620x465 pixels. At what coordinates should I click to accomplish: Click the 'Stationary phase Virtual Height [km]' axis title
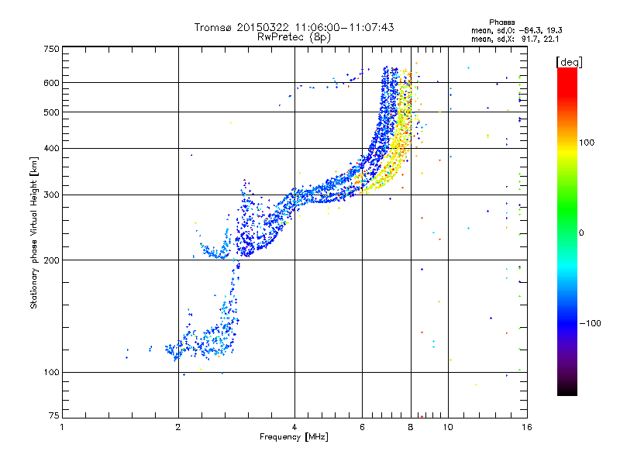[x=34, y=233]
